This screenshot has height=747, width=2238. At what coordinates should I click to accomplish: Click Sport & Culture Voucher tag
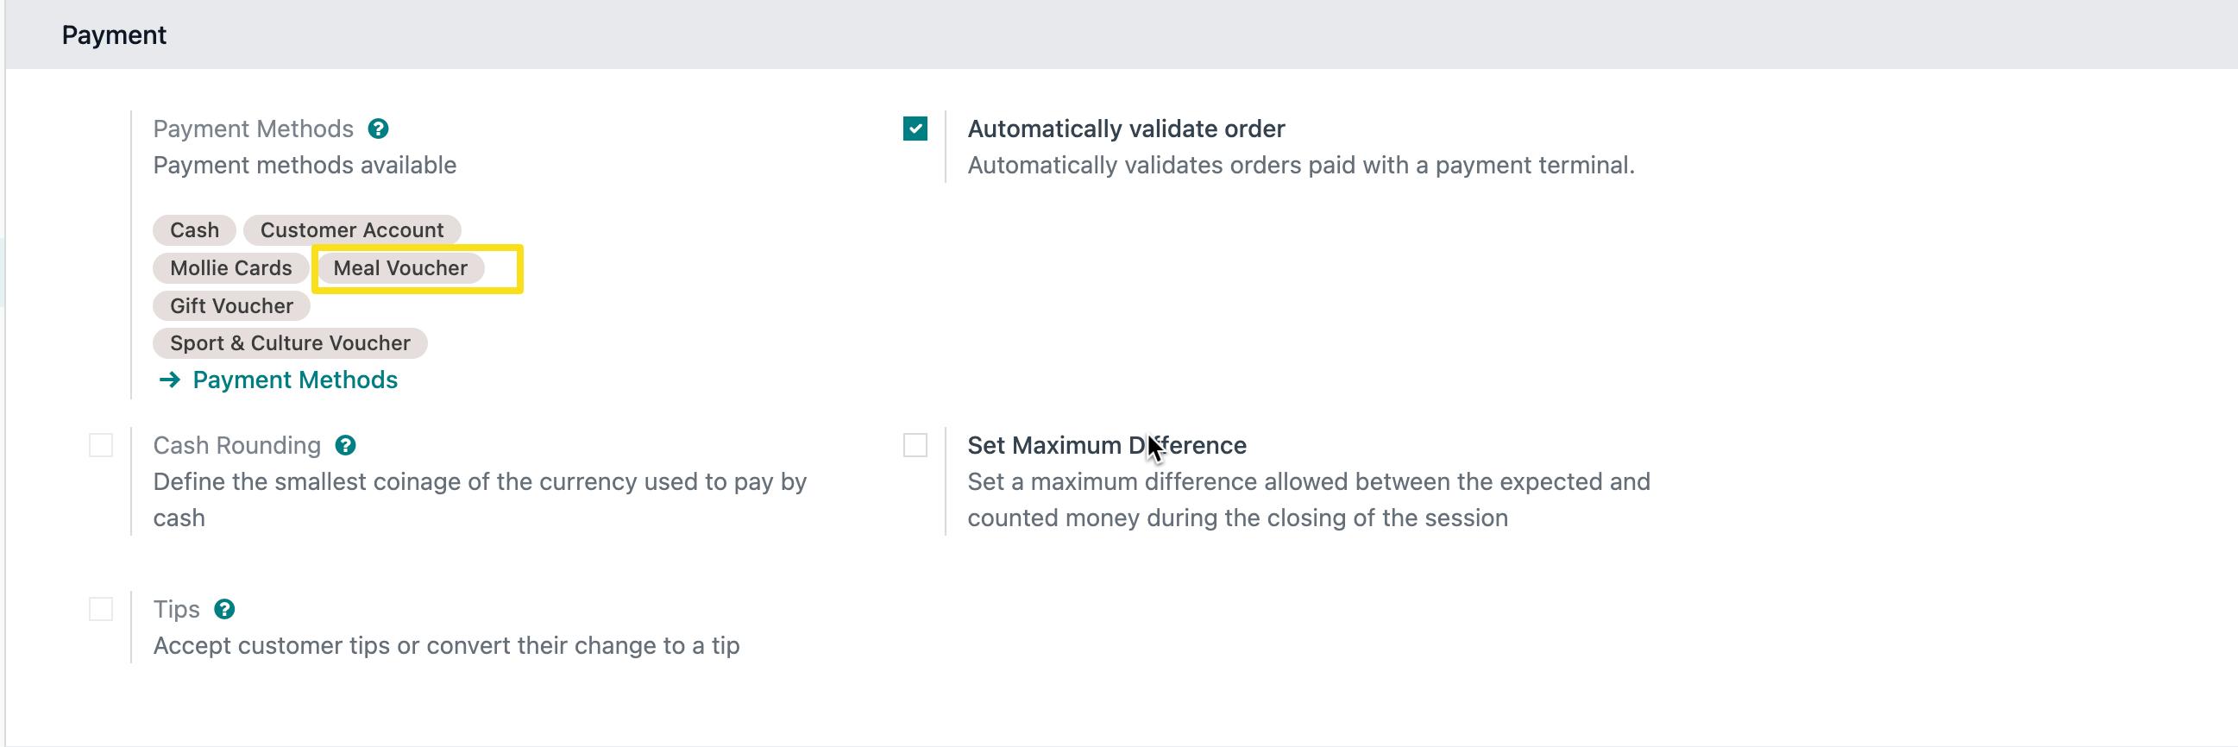289,343
